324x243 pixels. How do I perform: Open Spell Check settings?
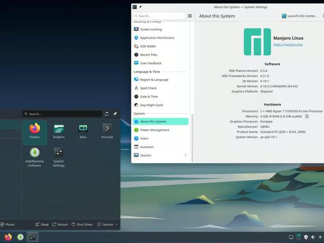click(x=160, y=88)
